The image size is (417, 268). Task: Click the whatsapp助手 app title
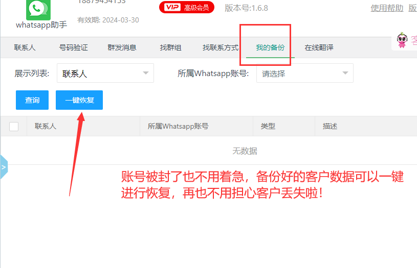pyautogui.click(x=41, y=25)
